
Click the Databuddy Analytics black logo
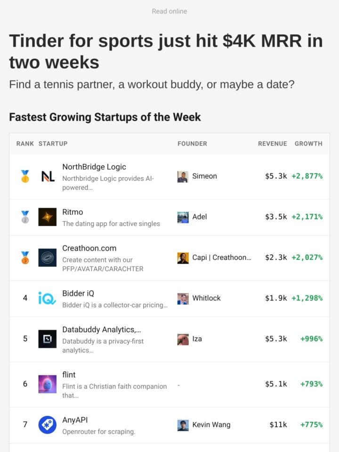47,339
